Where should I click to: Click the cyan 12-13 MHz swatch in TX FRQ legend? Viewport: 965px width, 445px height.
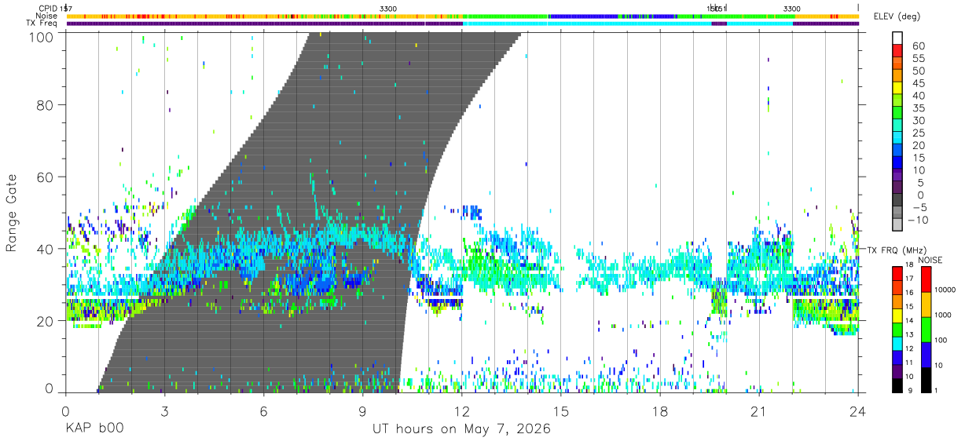(x=897, y=343)
